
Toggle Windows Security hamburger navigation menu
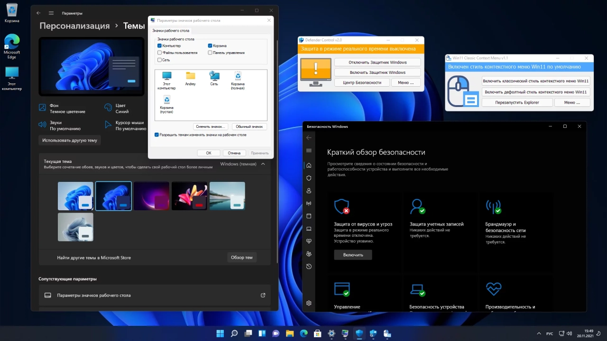coord(309,151)
